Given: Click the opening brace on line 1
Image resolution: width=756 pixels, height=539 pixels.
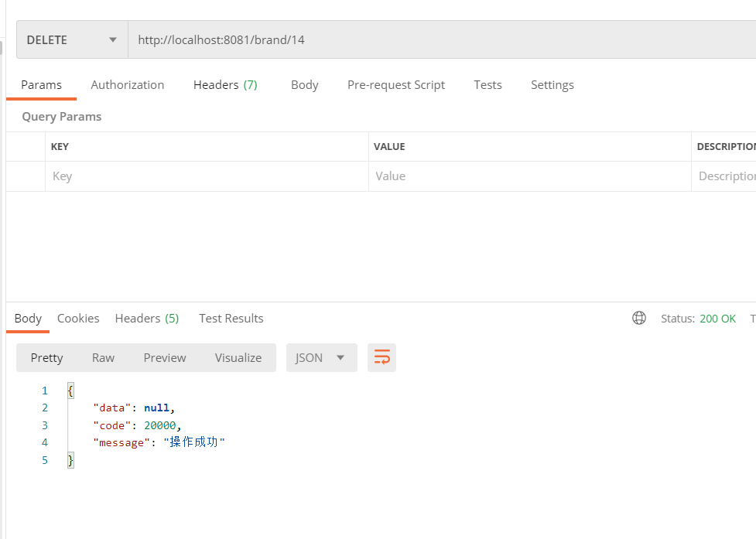Looking at the screenshot, I should click(70, 391).
